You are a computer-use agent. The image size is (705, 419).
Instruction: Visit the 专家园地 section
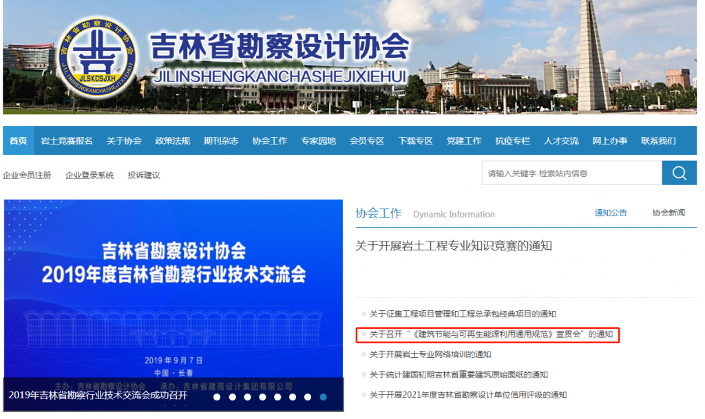coord(318,140)
